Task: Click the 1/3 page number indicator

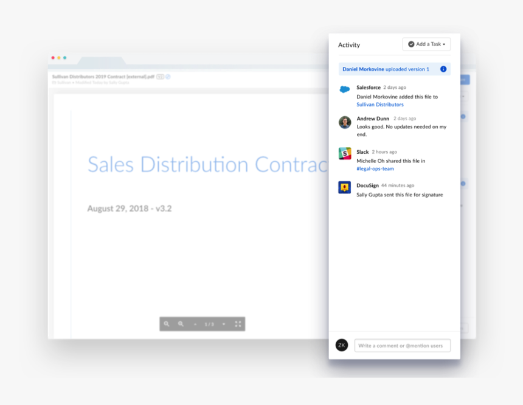Action: pos(209,324)
